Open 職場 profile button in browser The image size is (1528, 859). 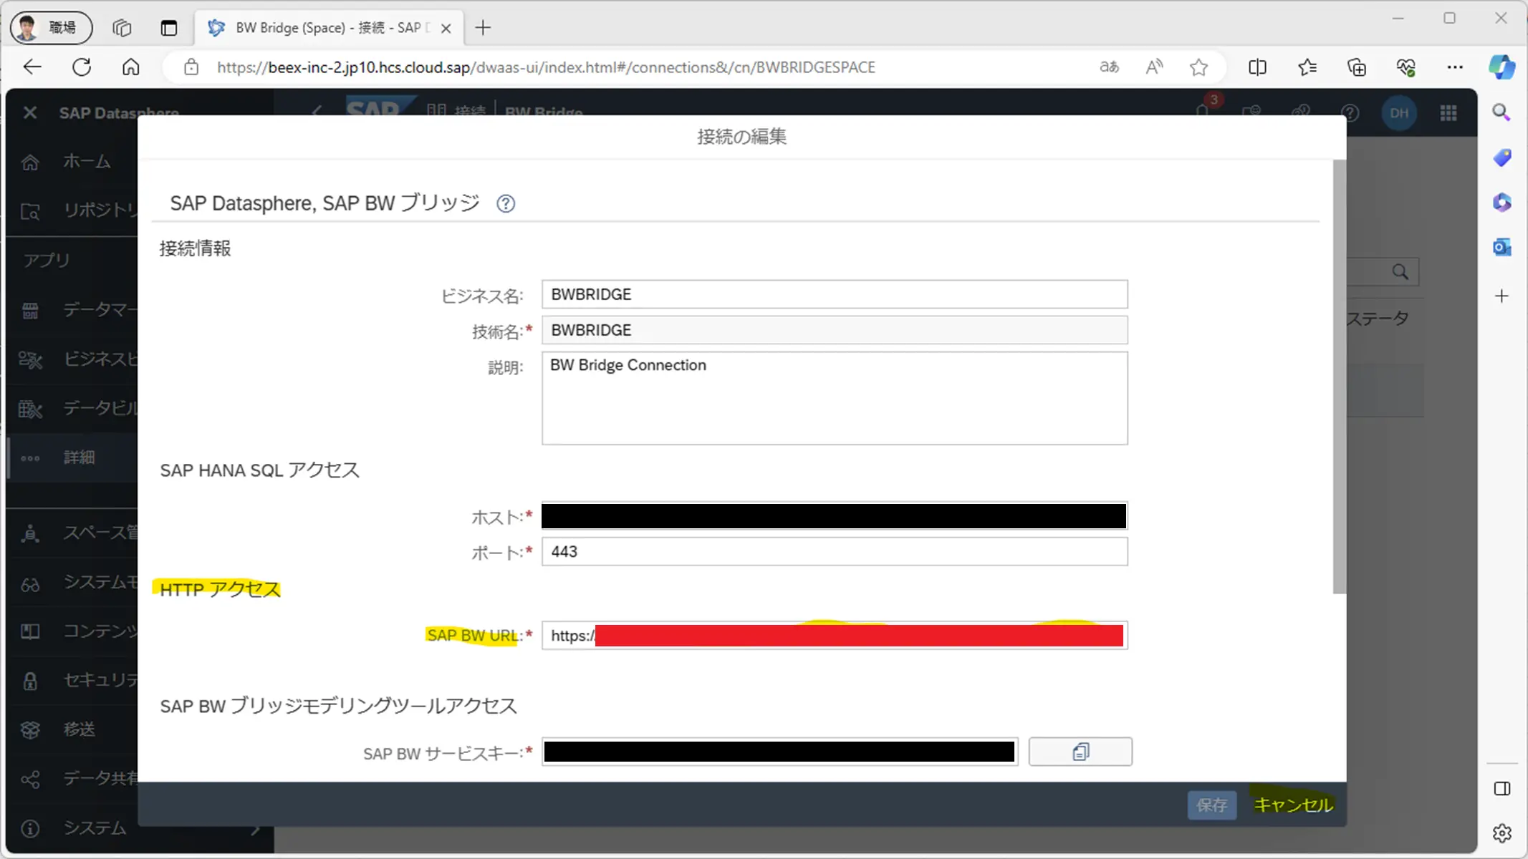coord(52,28)
